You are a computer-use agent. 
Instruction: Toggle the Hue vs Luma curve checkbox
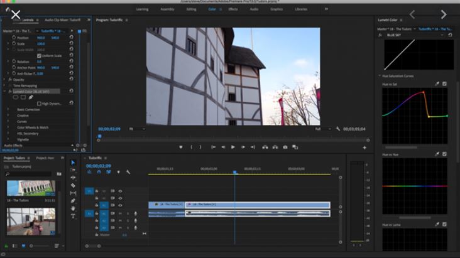point(444,224)
